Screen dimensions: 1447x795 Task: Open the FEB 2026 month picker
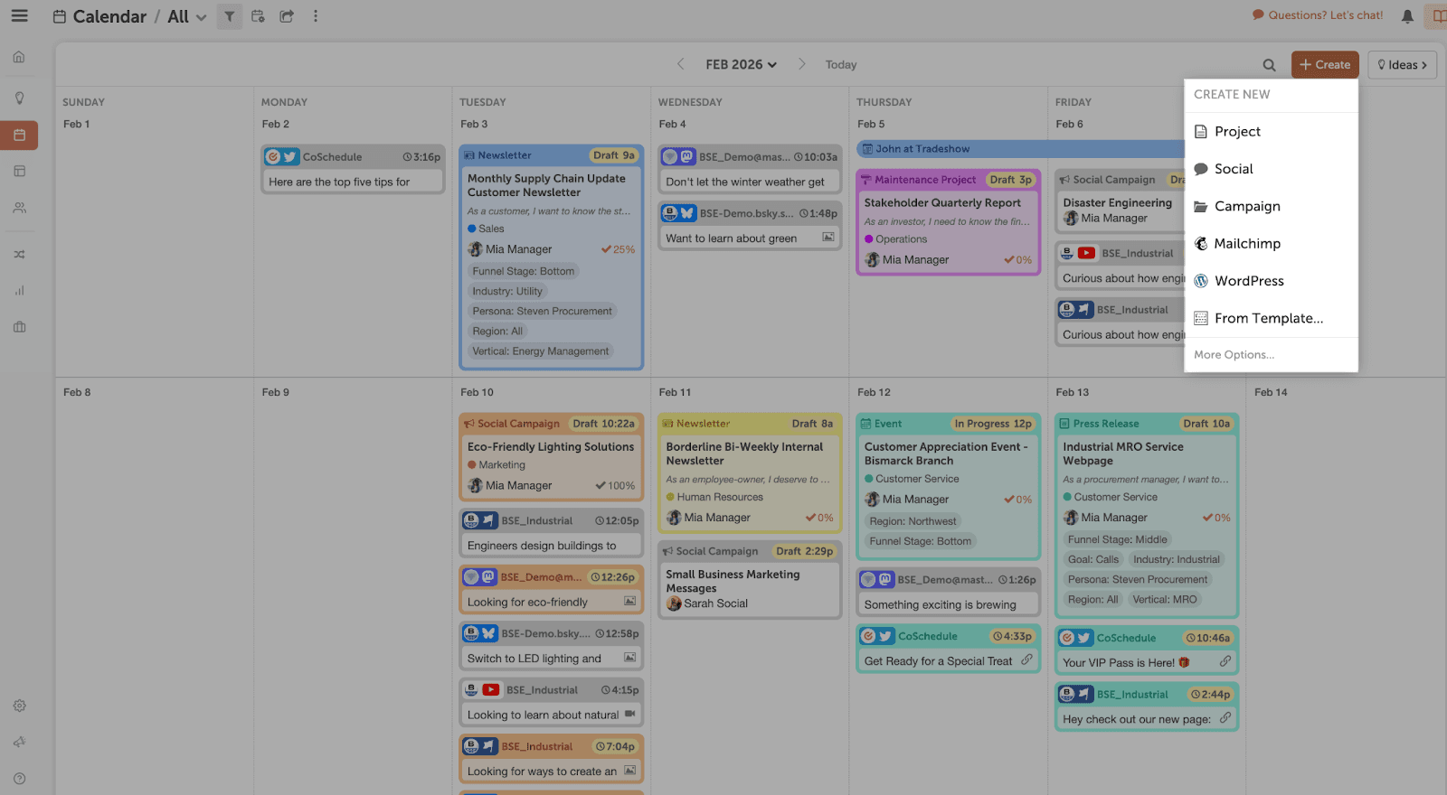click(x=741, y=64)
